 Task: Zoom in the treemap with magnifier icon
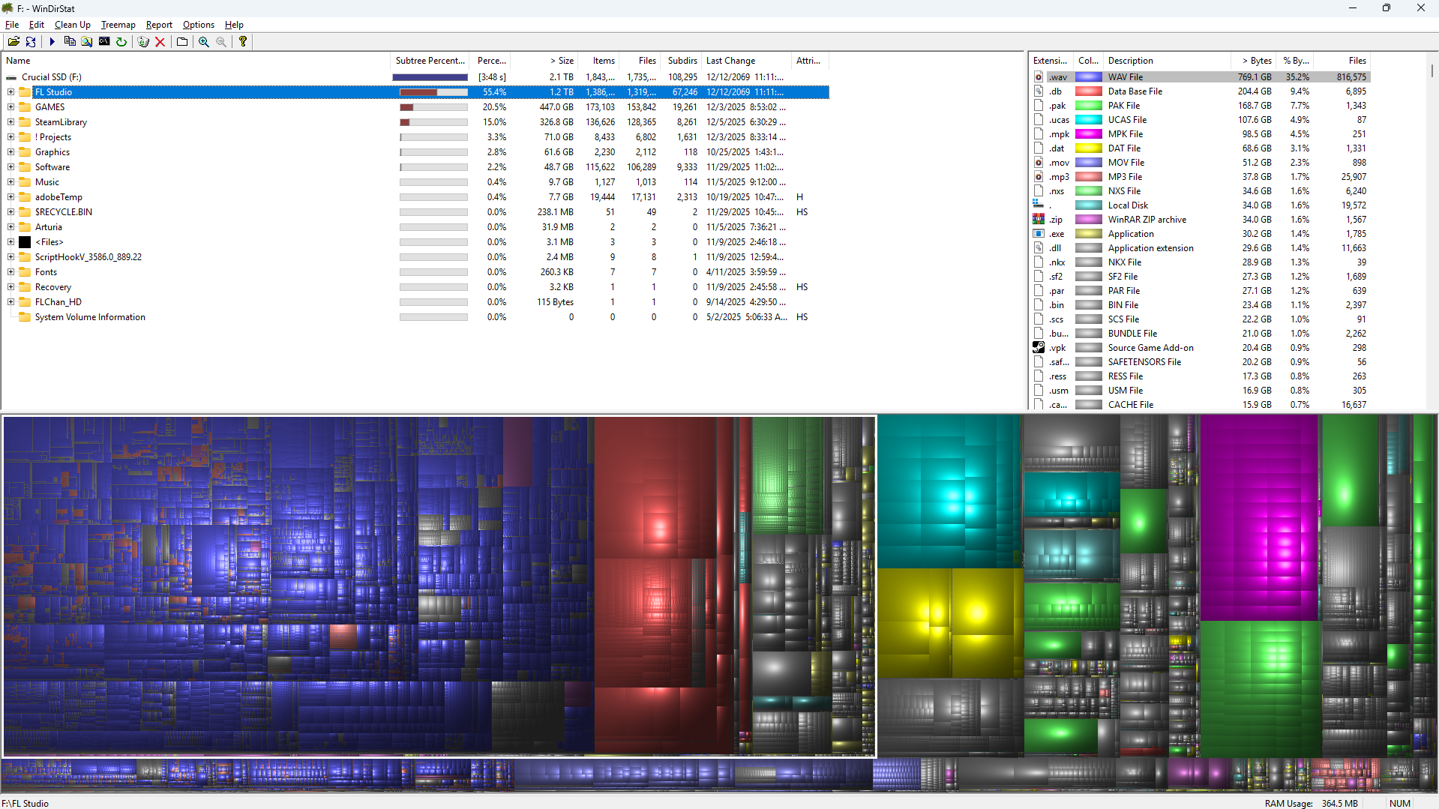[x=204, y=42]
